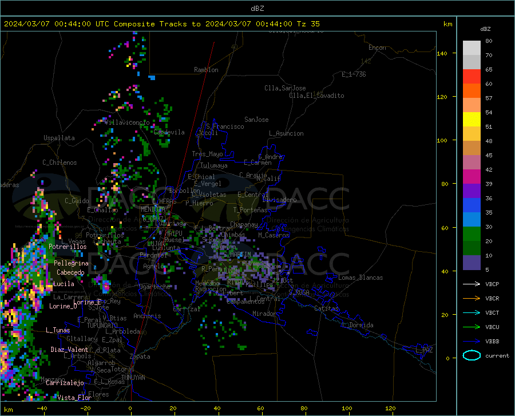Image resolution: width=515 pixels, height=416 pixels.
Task: Click the white VBCP arrow legend icon
Action: 472,284
